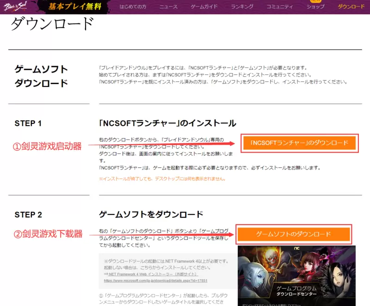Open the ニュース menu item

pos(168,6)
